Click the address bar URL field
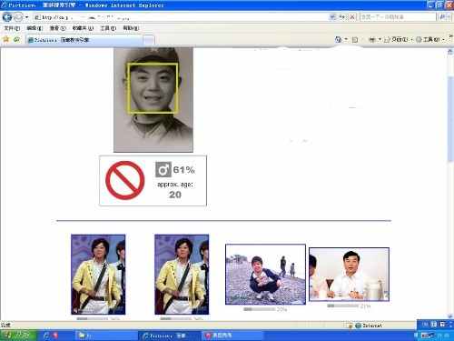The image size is (454, 341). coord(181,17)
